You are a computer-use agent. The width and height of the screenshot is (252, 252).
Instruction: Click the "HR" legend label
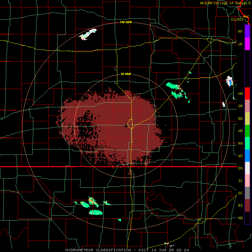click(240, 131)
